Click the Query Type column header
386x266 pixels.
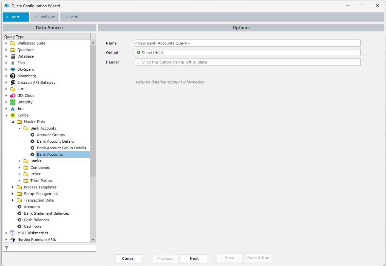click(46, 36)
